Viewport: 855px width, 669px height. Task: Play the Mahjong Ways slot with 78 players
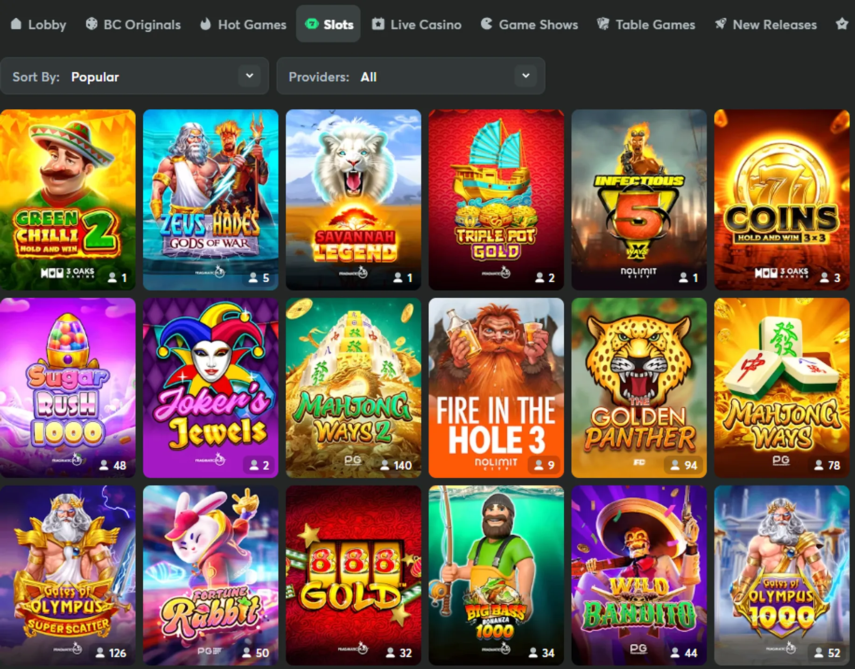(782, 388)
